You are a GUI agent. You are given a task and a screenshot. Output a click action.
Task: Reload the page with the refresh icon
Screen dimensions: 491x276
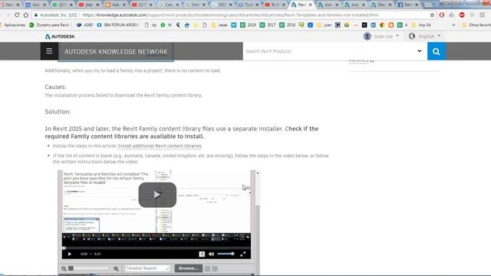coord(17,15)
